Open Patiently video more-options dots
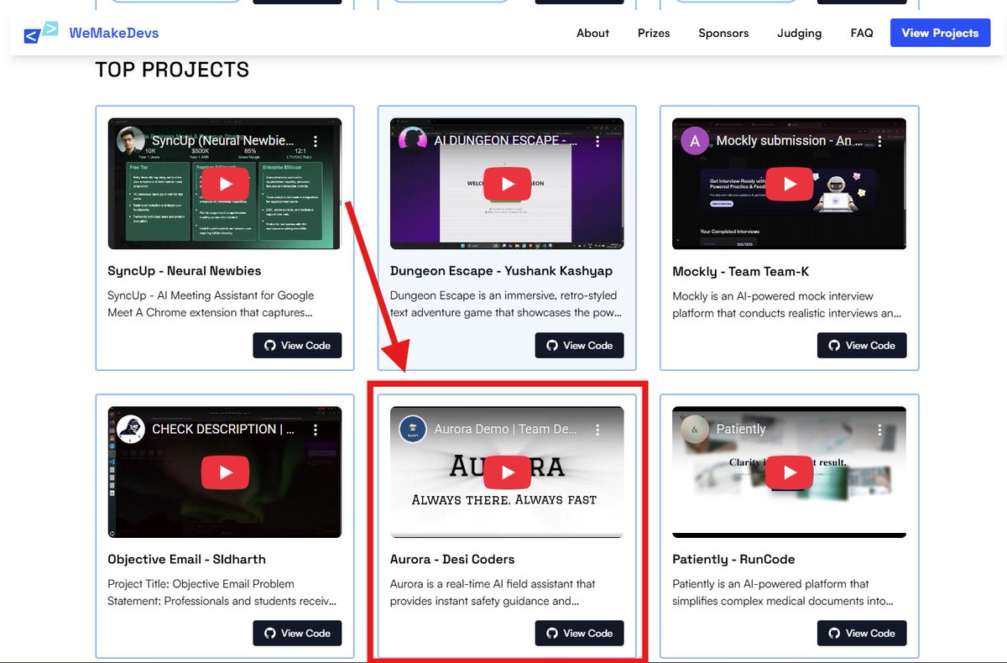Screen dimensions: 1007x663 880,430
